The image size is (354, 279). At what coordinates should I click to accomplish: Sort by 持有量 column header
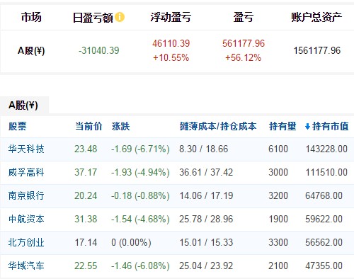[282, 127]
